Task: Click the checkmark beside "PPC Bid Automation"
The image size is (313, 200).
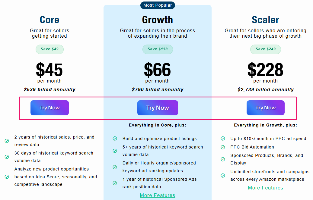Action: click(x=223, y=147)
